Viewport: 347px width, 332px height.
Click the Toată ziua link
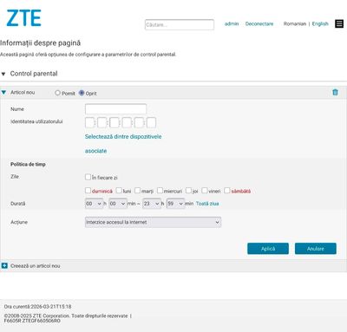pos(207,204)
